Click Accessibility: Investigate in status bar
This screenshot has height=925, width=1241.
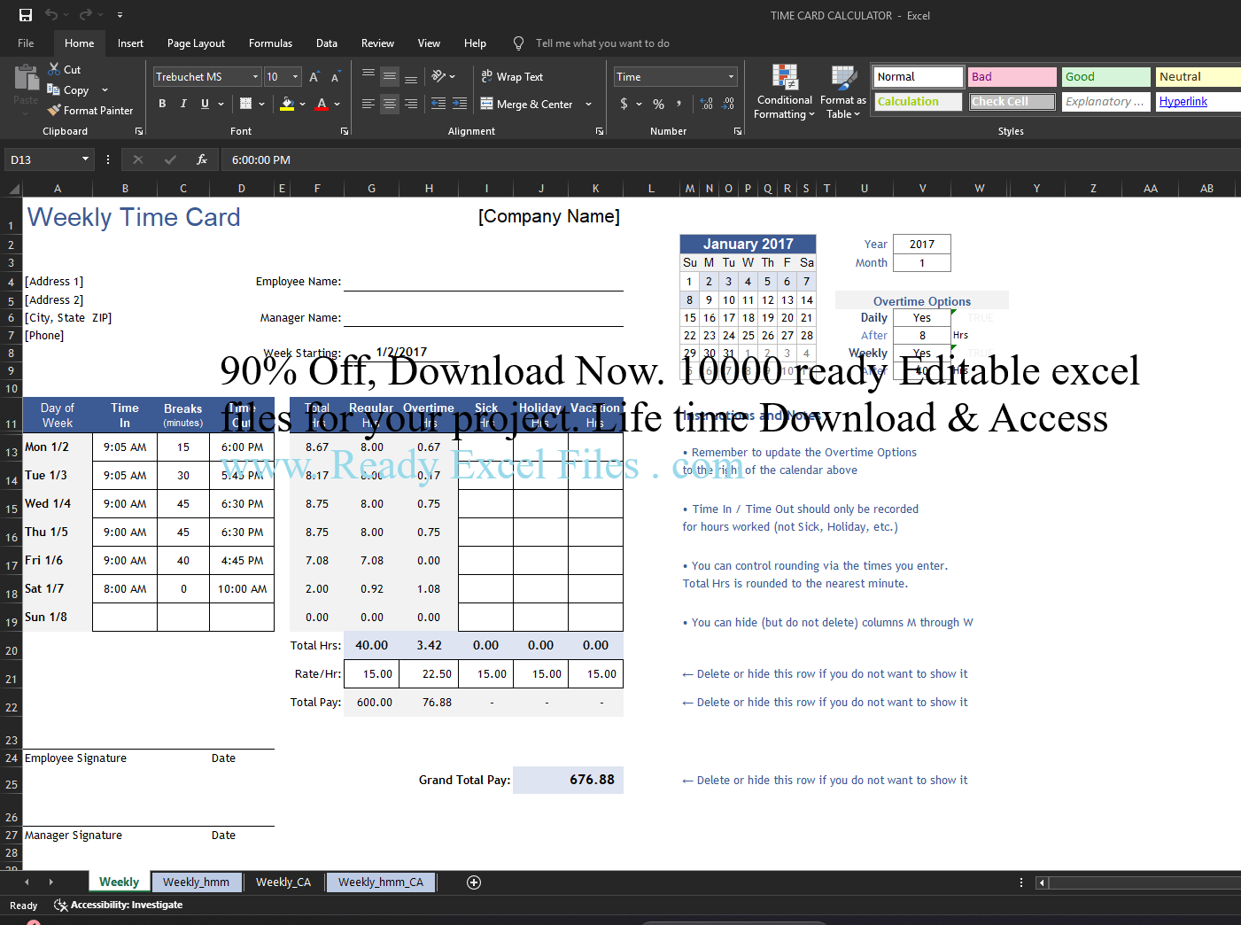click(x=119, y=905)
